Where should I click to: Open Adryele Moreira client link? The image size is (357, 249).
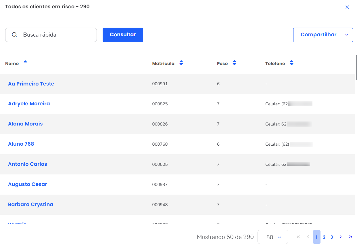pyautogui.click(x=29, y=104)
